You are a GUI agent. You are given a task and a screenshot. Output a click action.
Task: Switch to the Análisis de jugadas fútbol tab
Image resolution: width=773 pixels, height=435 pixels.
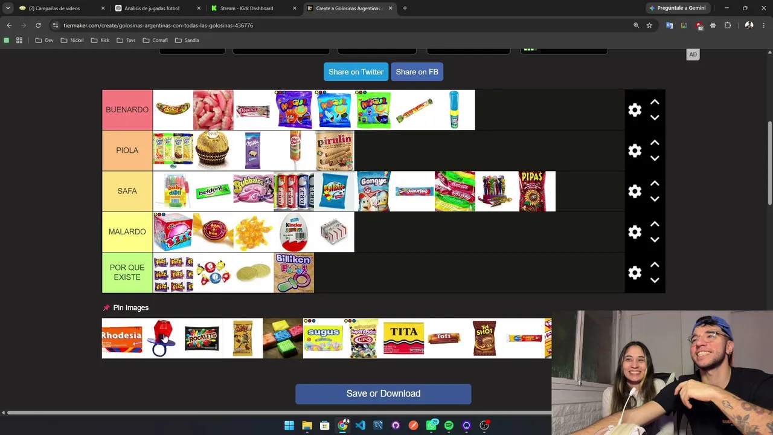point(157,8)
